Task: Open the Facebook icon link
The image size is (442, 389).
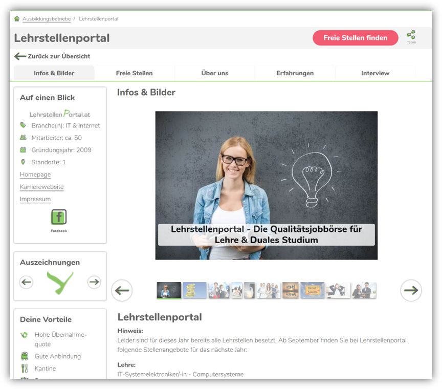Action: [x=59, y=218]
